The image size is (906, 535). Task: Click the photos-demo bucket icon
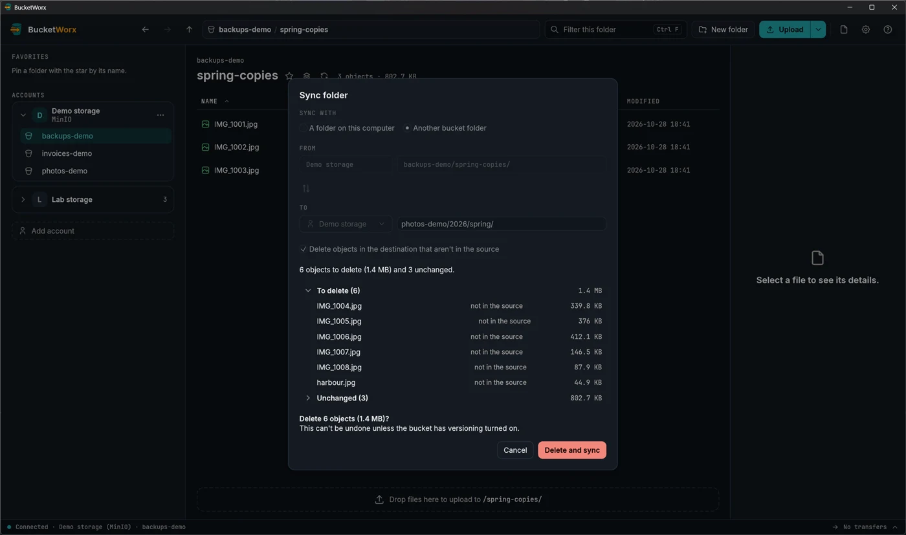[x=28, y=171]
